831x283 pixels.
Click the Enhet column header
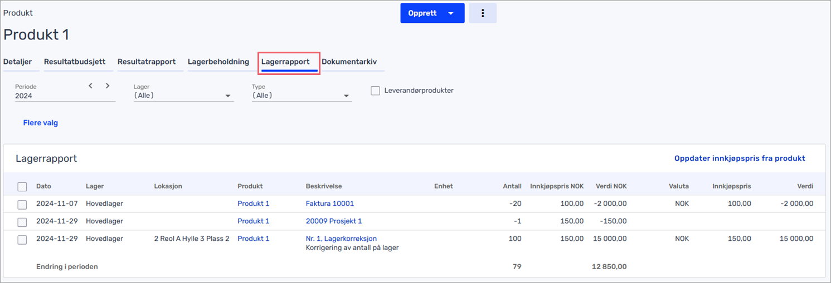[x=444, y=186]
